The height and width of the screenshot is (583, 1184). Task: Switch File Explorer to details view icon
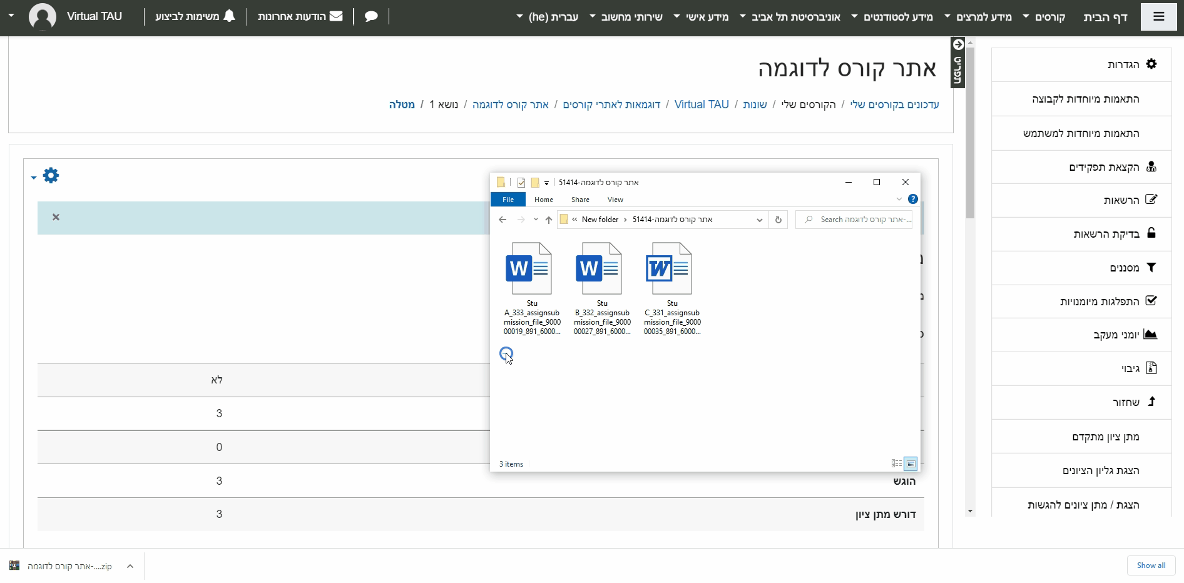896,464
